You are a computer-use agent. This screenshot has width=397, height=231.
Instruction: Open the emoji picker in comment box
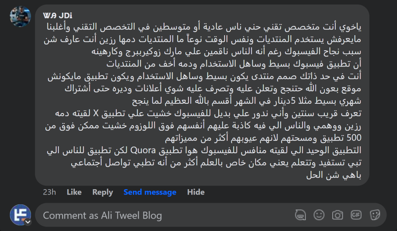pos(319,215)
